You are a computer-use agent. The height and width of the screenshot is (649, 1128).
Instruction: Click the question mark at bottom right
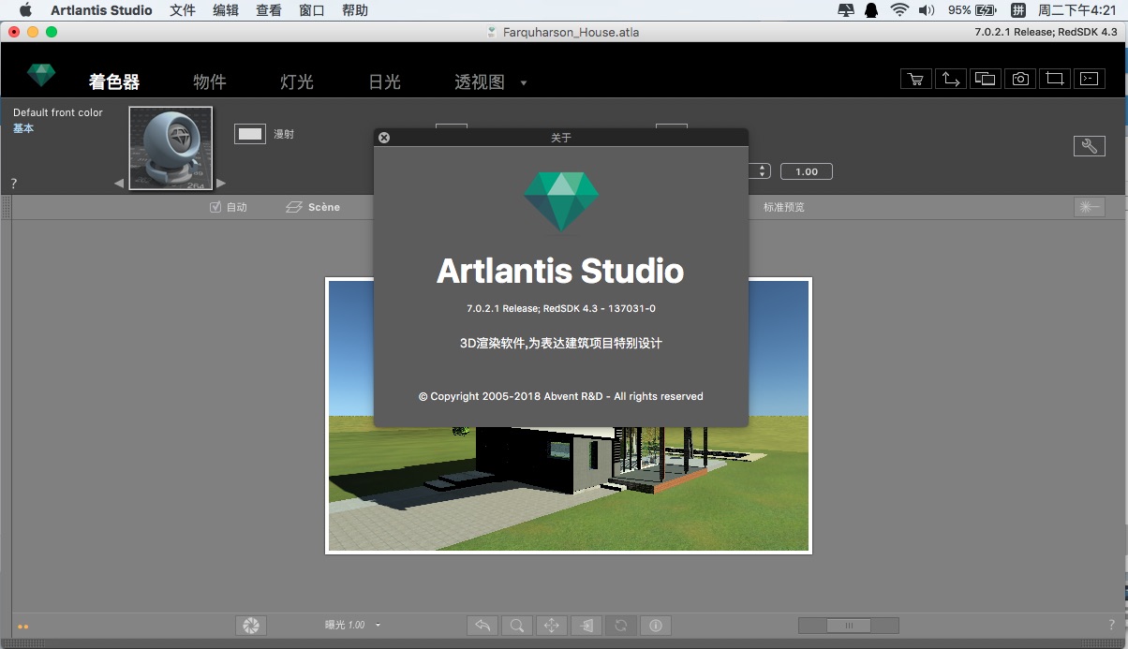coord(1112,625)
